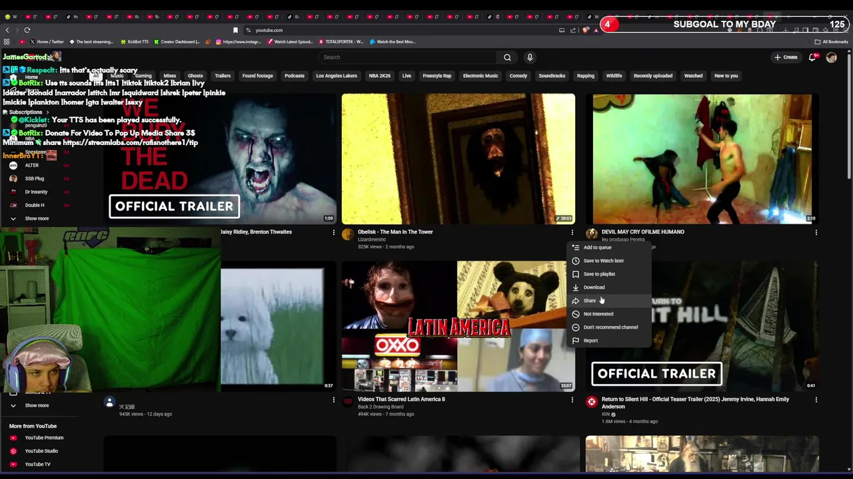
Task: Filter feed by the Soundtracks chip
Action: (552, 76)
